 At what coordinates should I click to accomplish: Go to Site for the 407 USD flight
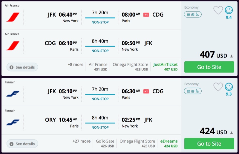point(209,67)
